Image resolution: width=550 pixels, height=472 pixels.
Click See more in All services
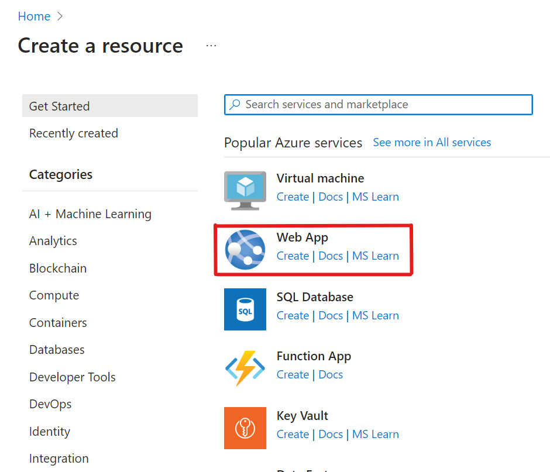(x=431, y=142)
